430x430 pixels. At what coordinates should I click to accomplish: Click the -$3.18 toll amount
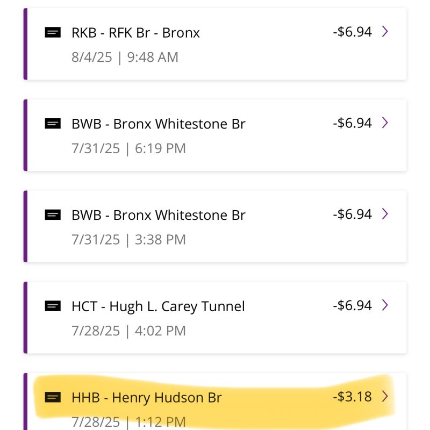(352, 397)
